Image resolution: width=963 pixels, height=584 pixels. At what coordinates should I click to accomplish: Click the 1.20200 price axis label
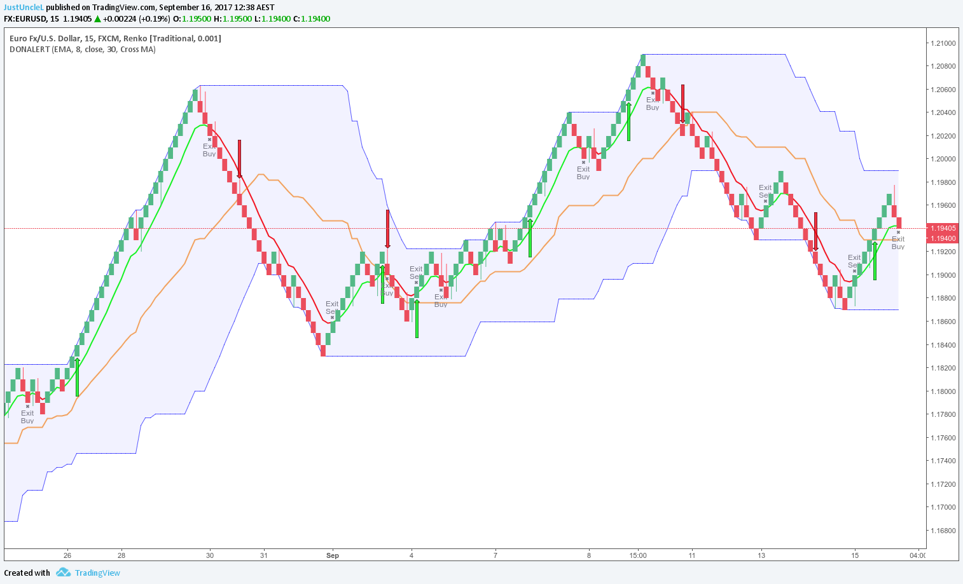pos(943,136)
